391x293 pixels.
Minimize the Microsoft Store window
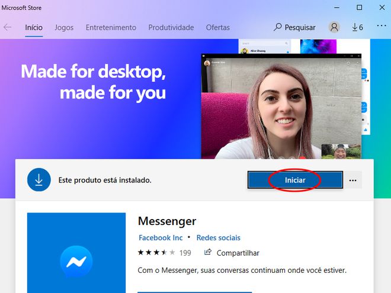(336, 8)
